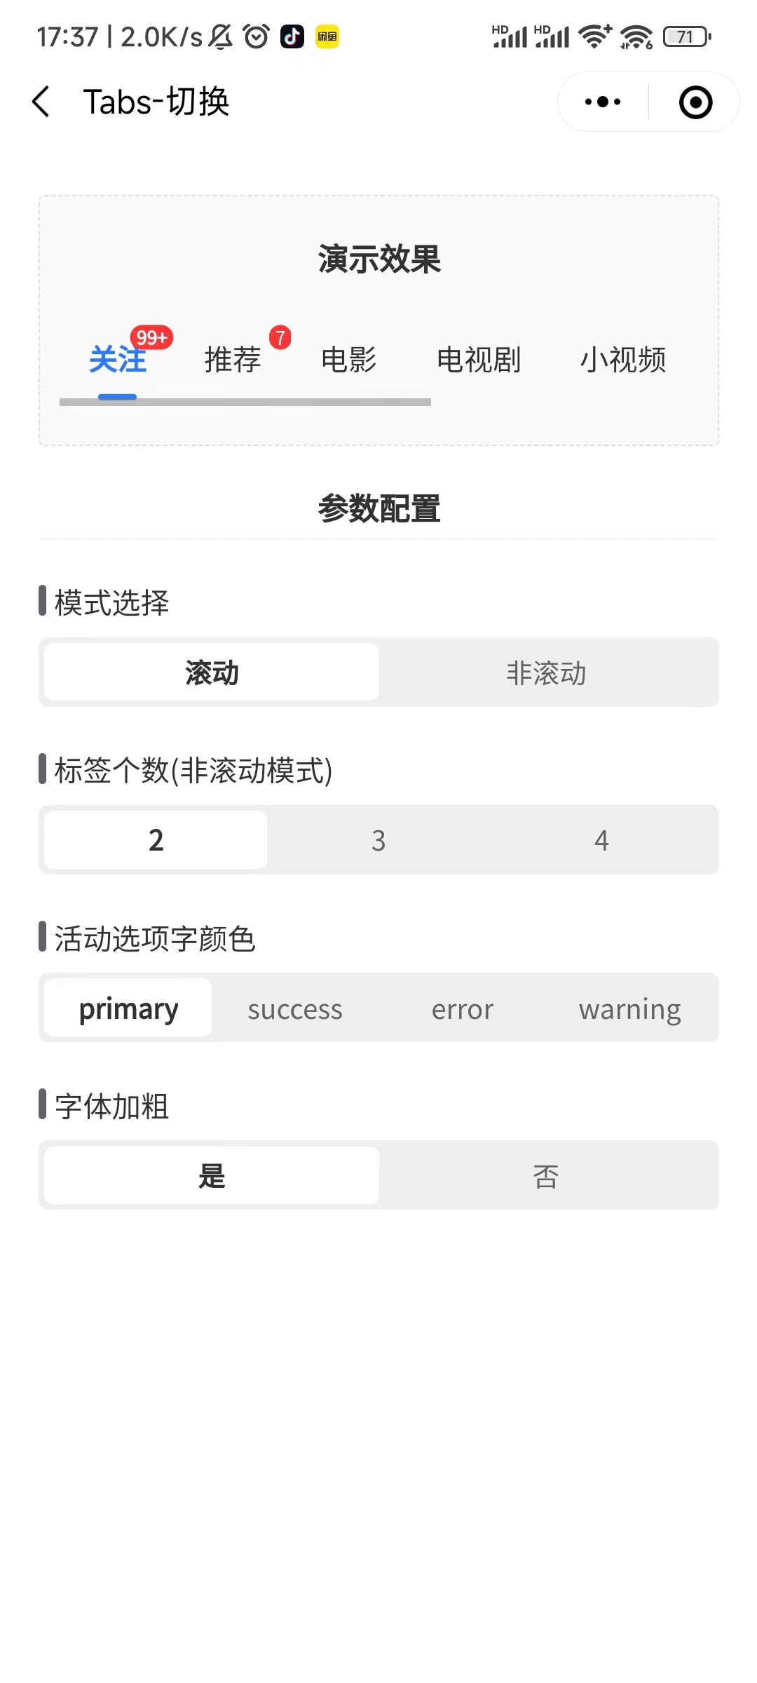Choose success as active text color

point(294,1008)
